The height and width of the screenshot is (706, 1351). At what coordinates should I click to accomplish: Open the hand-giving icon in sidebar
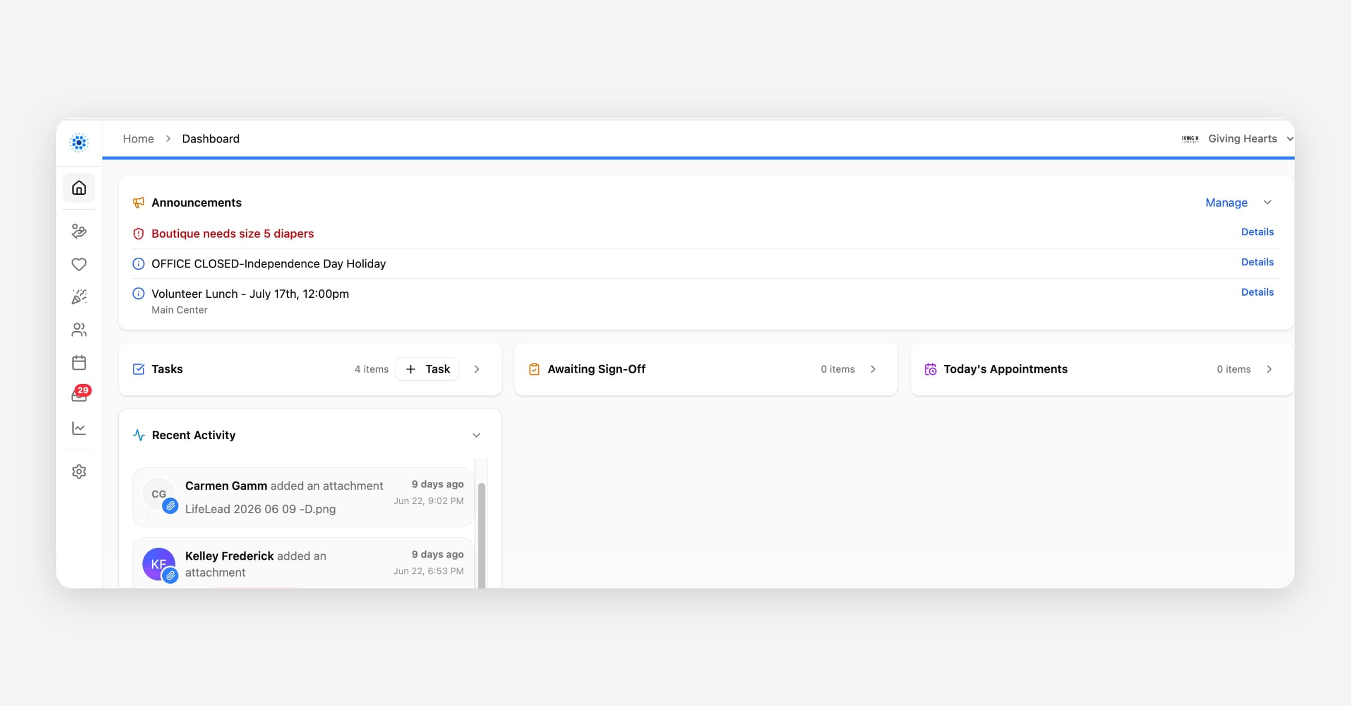[79, 231]
